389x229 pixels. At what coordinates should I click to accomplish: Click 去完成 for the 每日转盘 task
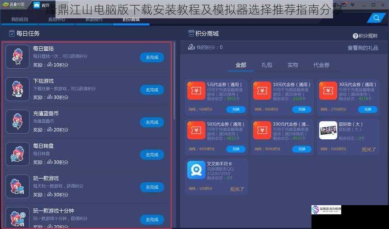tap(152, 155)
